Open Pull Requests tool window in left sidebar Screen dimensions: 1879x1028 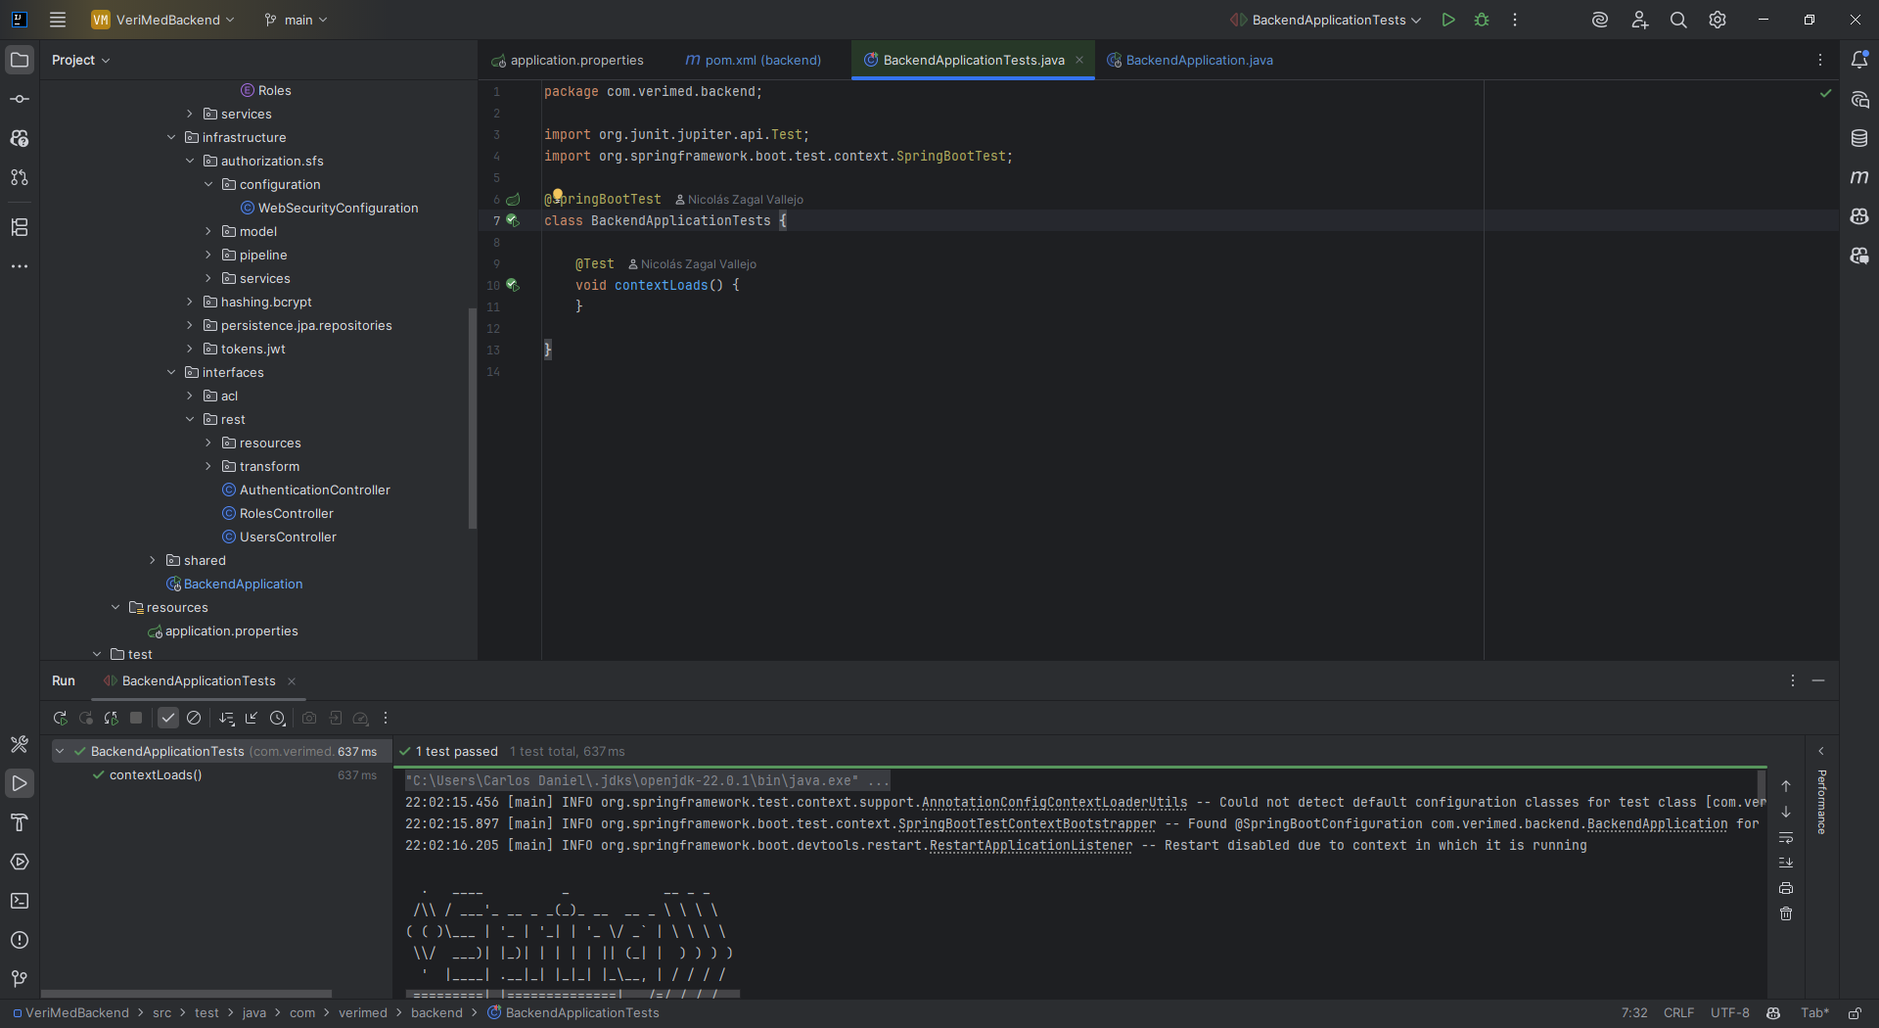pyautogui.click(x=20, y=177)
